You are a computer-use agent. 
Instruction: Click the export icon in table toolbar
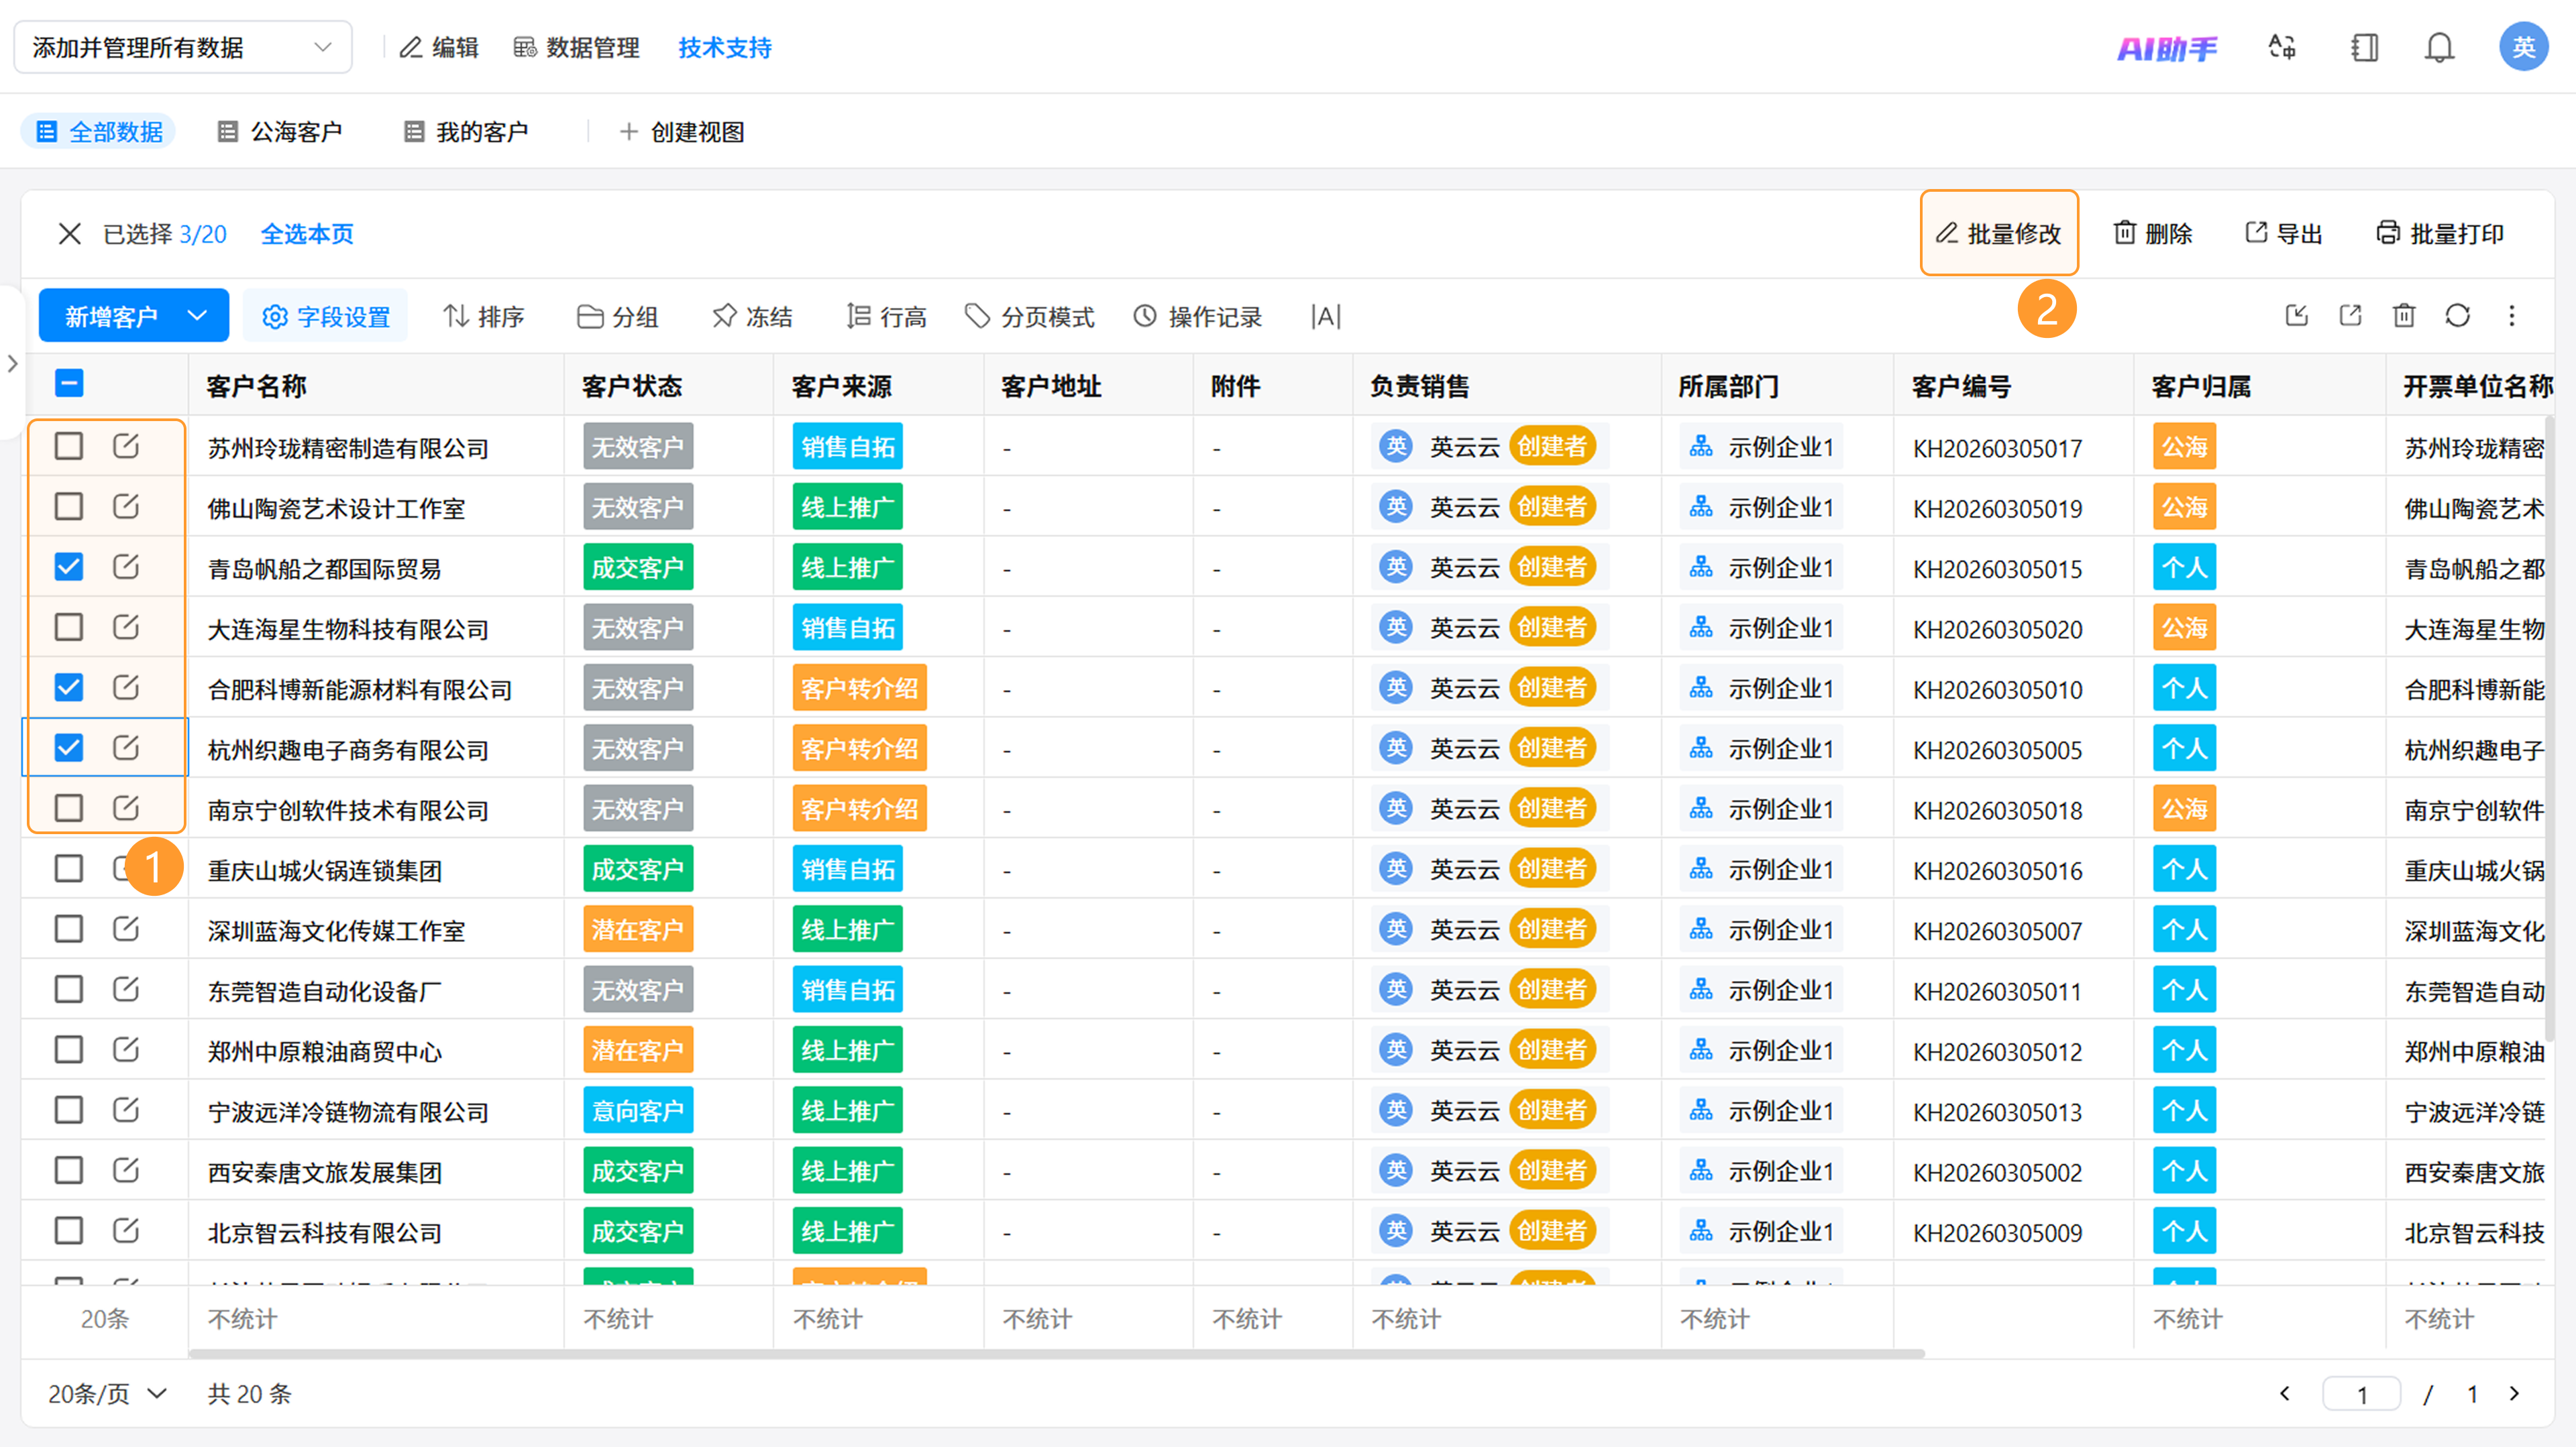coord(2350,316)
